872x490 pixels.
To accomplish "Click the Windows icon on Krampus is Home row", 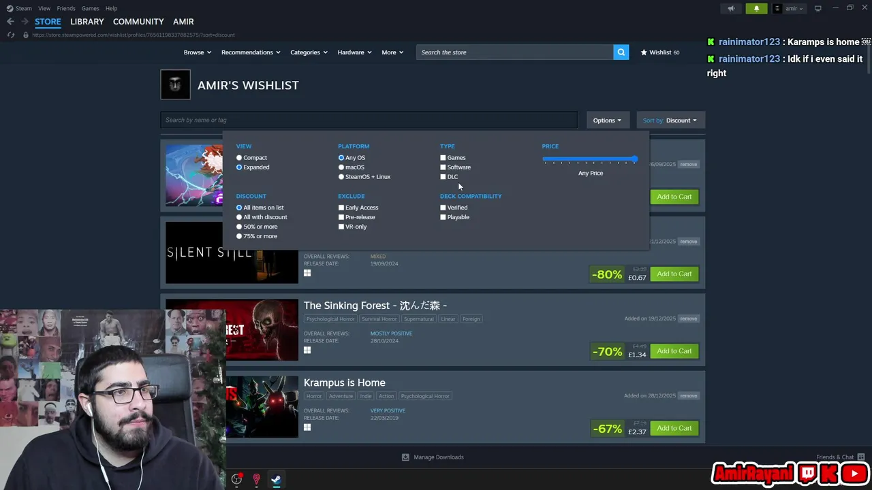I will 307,427.
